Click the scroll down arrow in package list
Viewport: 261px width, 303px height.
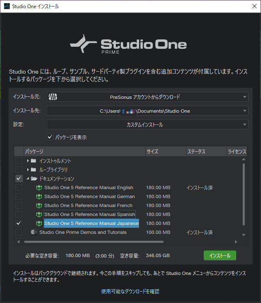click(244, 235)
